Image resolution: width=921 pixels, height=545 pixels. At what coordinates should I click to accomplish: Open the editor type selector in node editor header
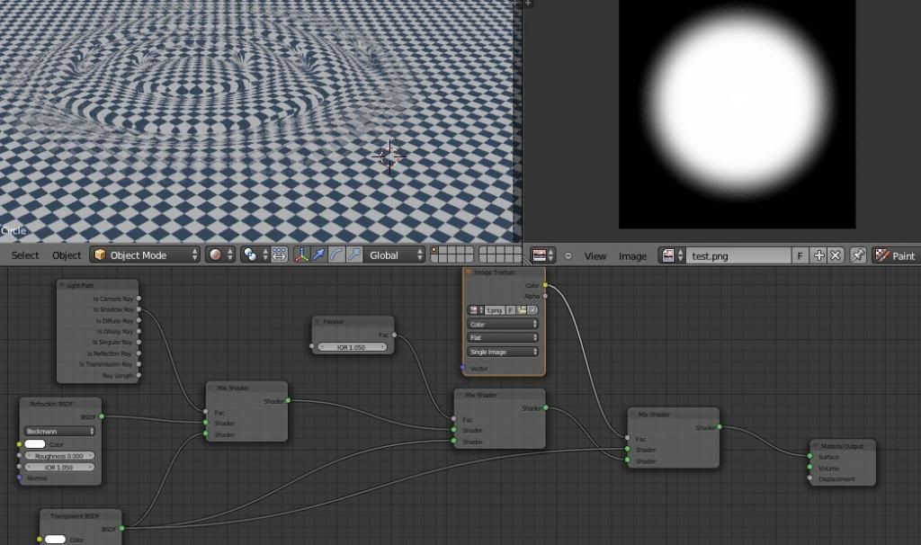[x=541, y=256]
